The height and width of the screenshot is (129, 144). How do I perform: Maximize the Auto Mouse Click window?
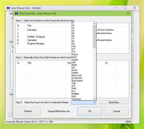(125, 8)
